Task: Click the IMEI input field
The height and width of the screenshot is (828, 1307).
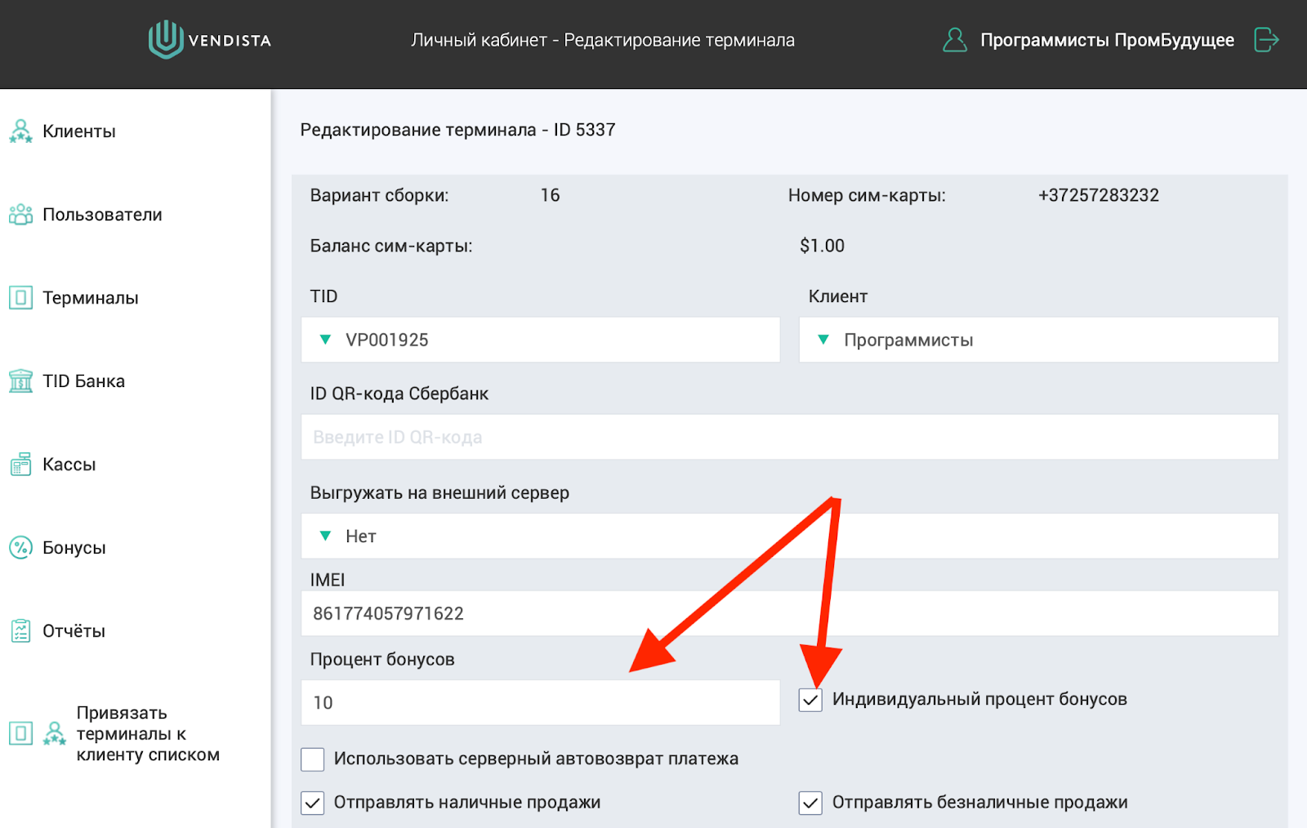Action: [789, 613]
